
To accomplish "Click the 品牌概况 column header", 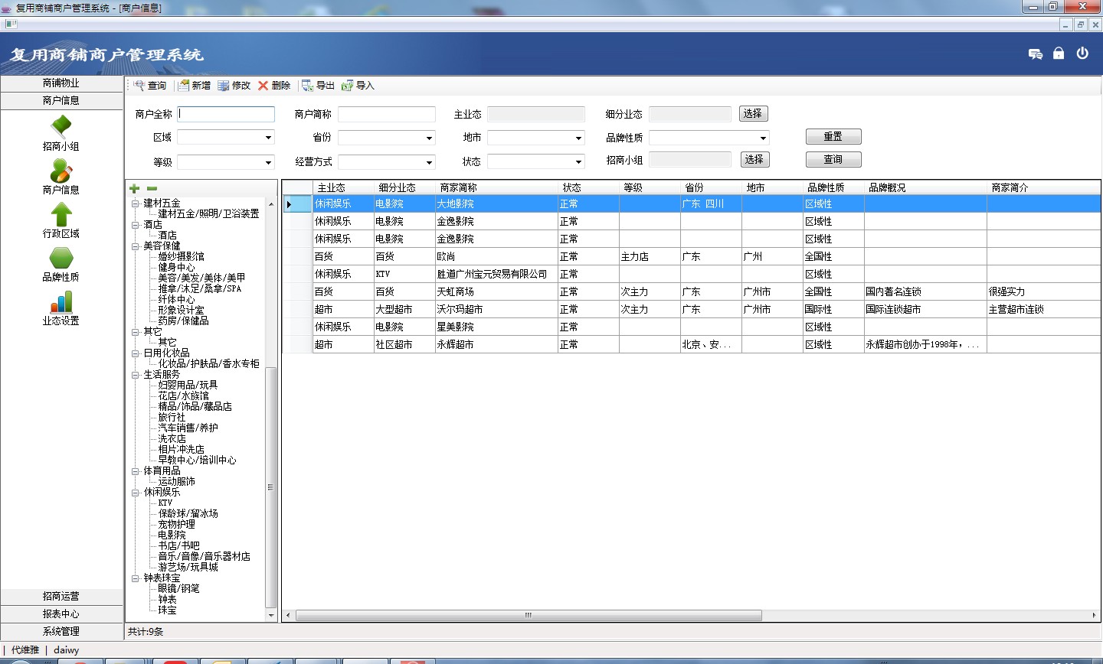I will (x=925, y=187).
